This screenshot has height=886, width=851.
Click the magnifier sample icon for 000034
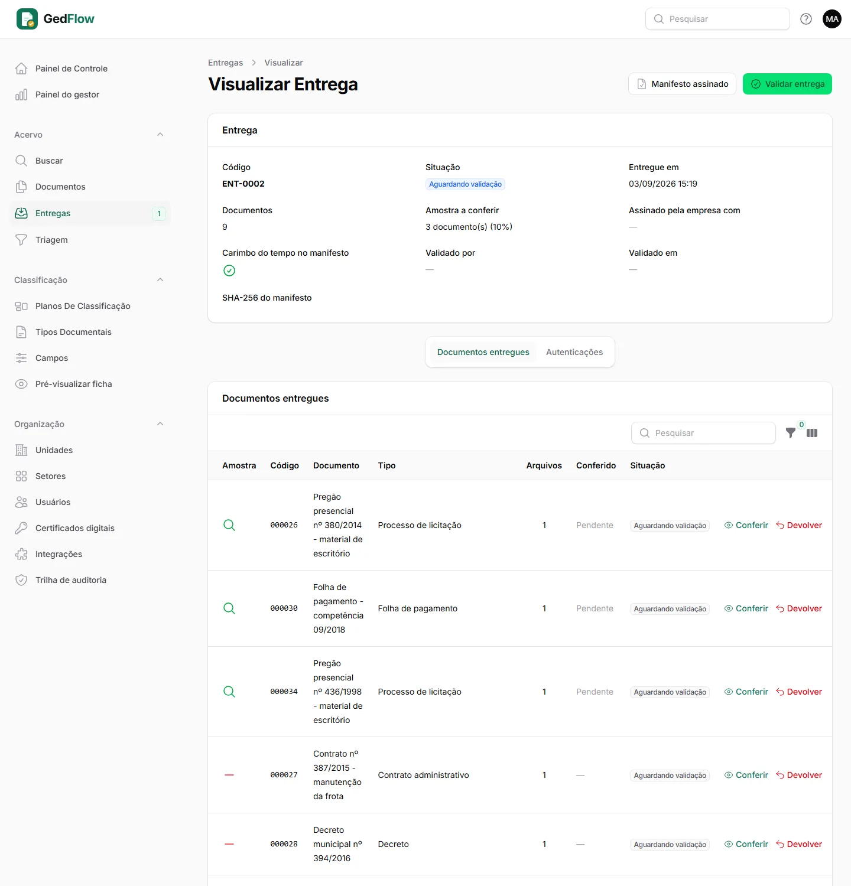click(229, 692)
